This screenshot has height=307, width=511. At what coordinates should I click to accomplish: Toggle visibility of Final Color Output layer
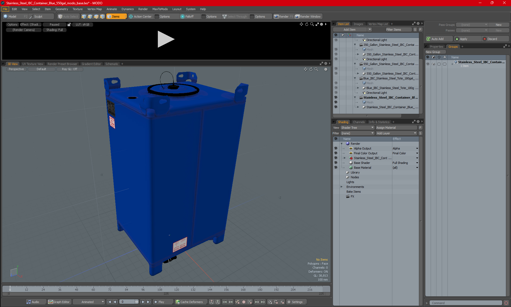tap(336, 153)
